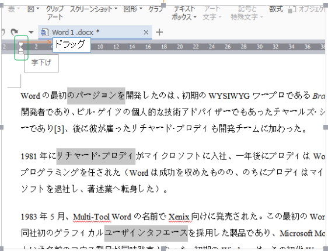Click text 著述業へ転身した
The image size is (328, 251).
click(121, 189)
